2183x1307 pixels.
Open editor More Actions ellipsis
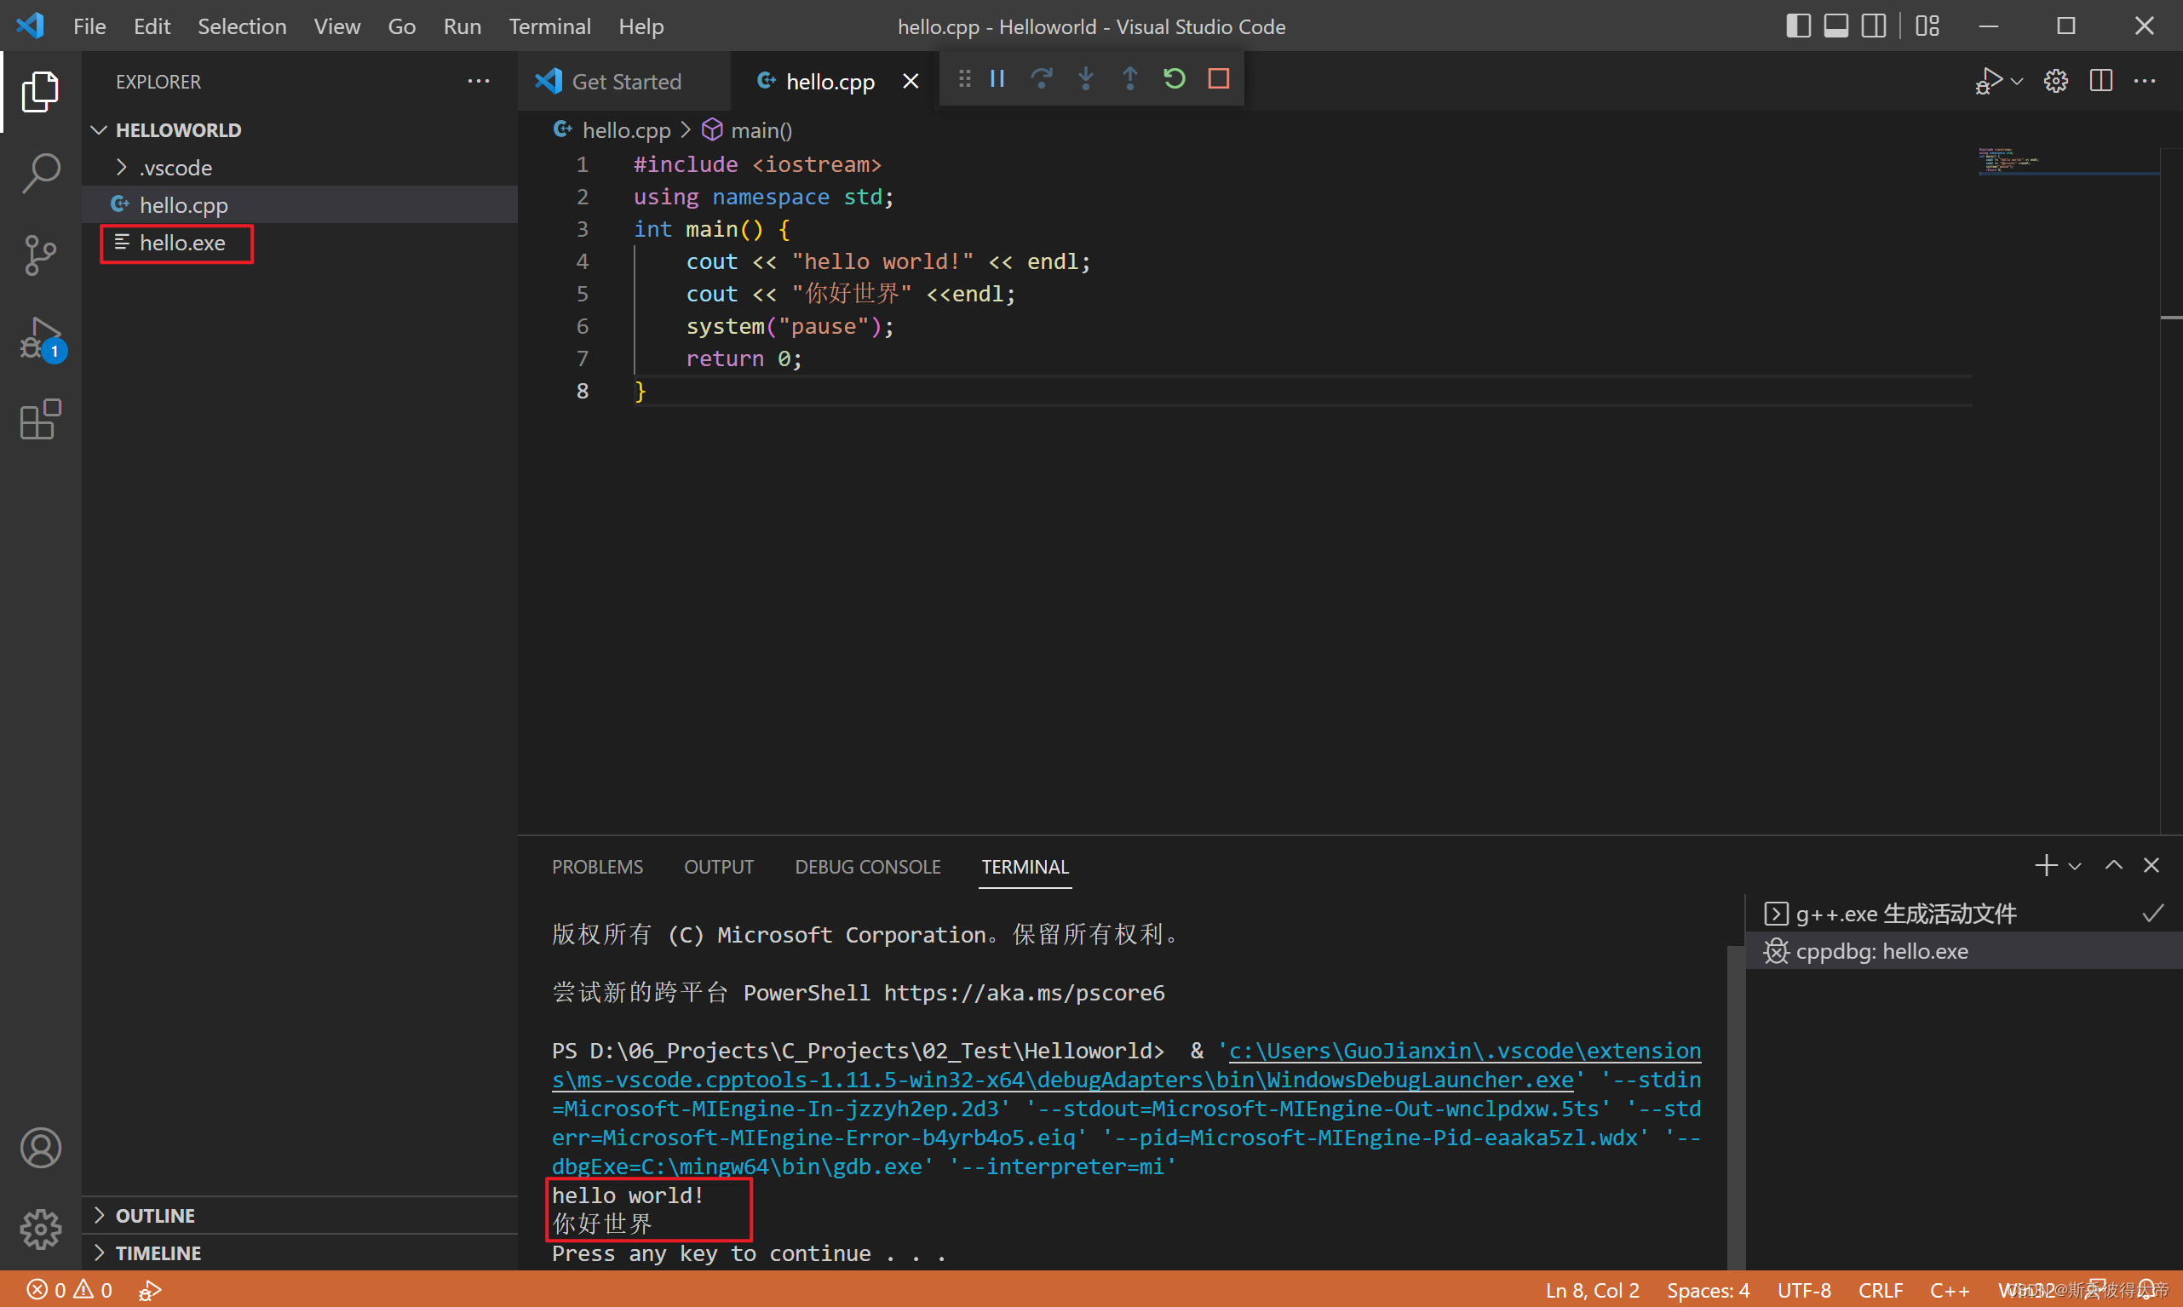click(x=2144, y=81)
